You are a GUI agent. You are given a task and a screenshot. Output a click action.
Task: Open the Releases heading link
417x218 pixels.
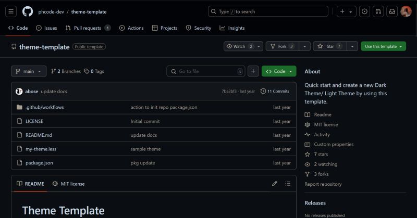point(315,203)
